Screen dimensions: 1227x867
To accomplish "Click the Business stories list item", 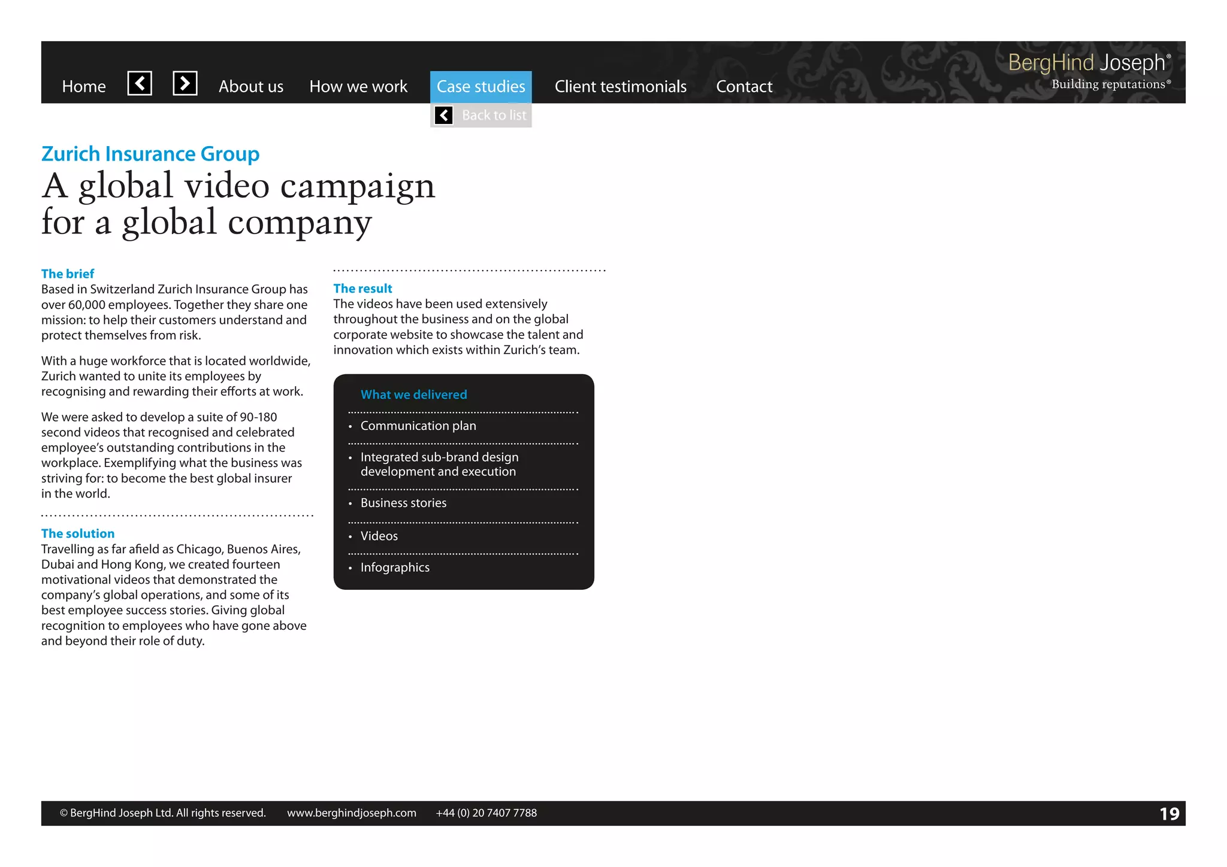I will 403,503.
